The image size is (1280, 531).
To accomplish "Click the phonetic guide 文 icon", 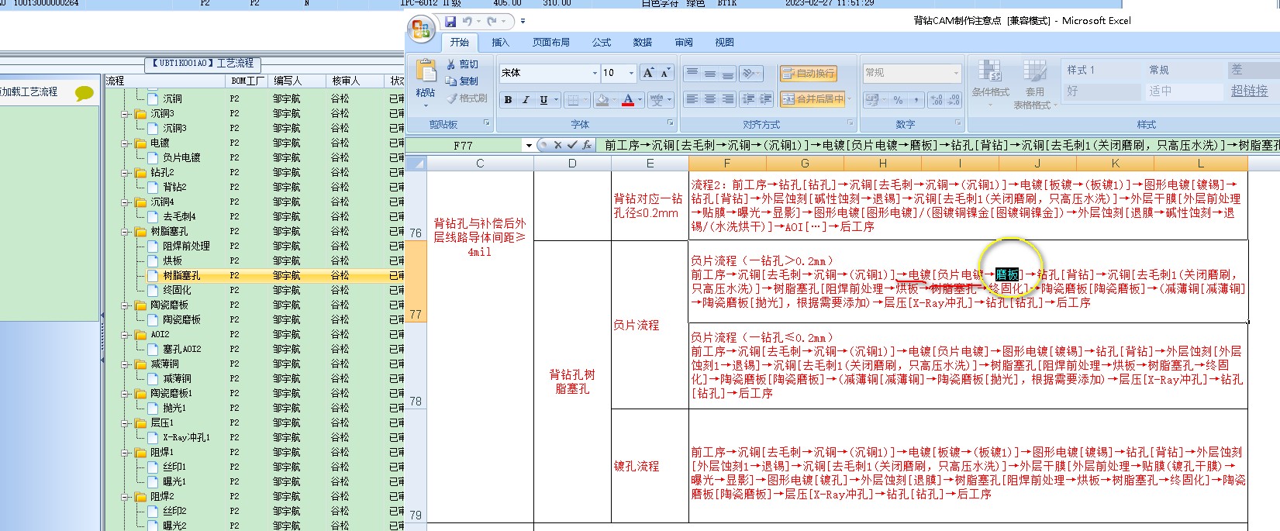I will (x=657, y=100).
